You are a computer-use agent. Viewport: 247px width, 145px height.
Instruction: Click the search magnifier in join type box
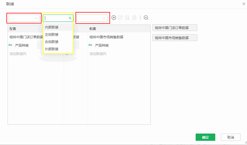point(70,18)
